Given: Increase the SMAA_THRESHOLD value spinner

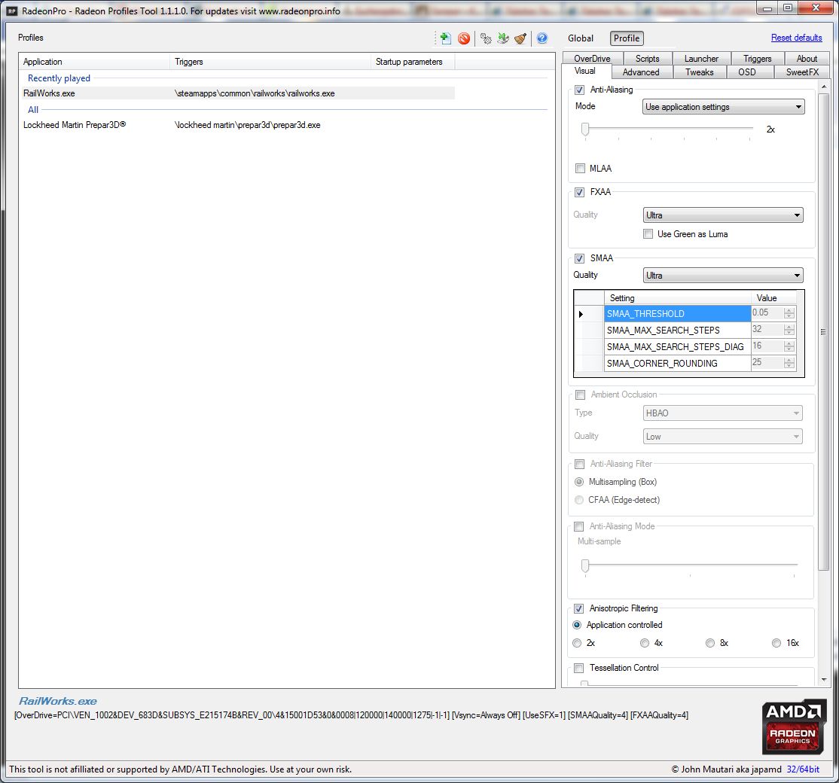Looking at the screenshot, I should coord(789,310).
